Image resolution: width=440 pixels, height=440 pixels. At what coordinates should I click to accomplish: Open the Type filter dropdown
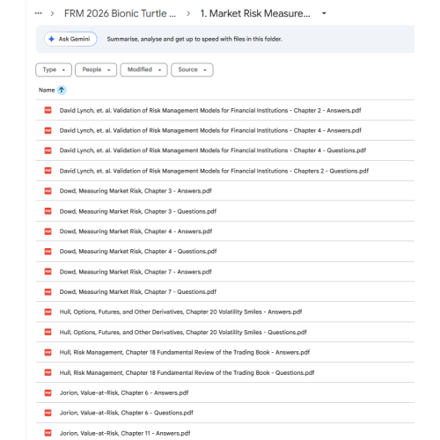coord(54,70)
